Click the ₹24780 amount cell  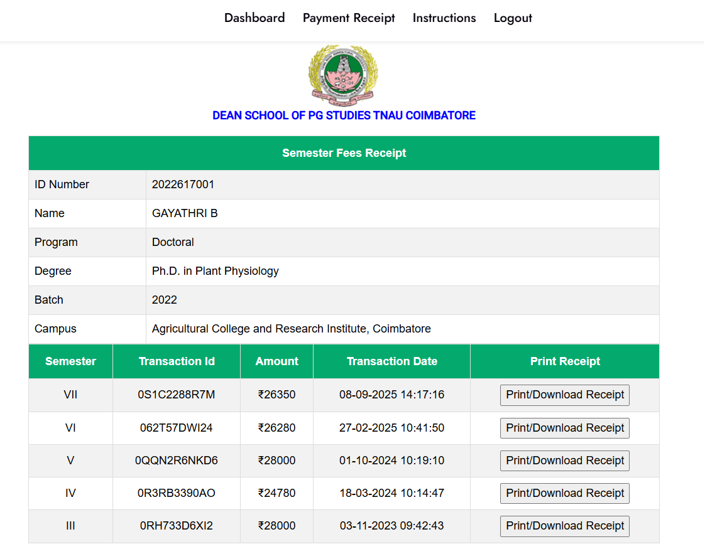coord(276,493)
